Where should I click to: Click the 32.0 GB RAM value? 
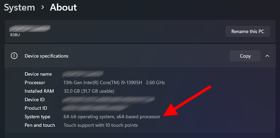[89, 91]
